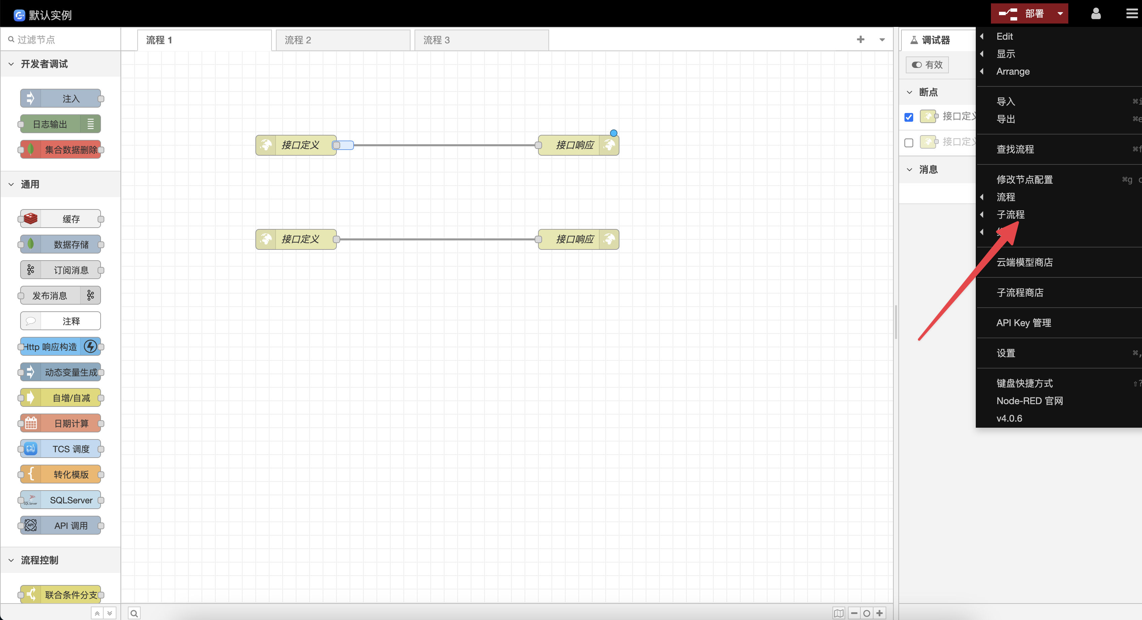Click the zoom in button on the canvas footer
The height and width of the screenshot is (620, 1142).
[880, 613]
